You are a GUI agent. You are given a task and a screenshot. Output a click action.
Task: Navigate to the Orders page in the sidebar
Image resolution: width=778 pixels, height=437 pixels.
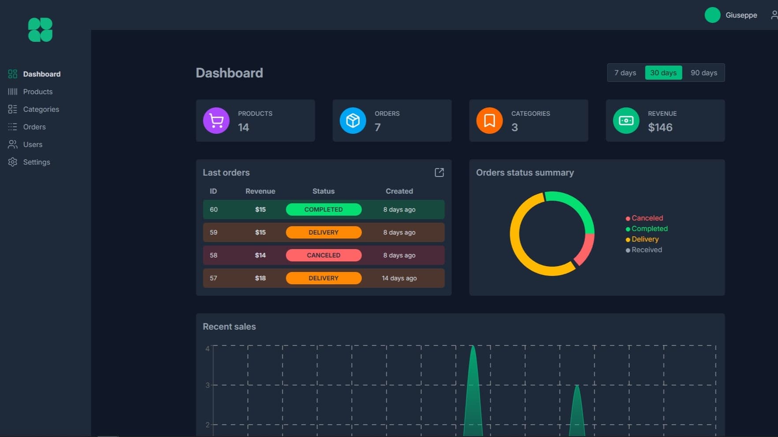(x=34, y=127)
